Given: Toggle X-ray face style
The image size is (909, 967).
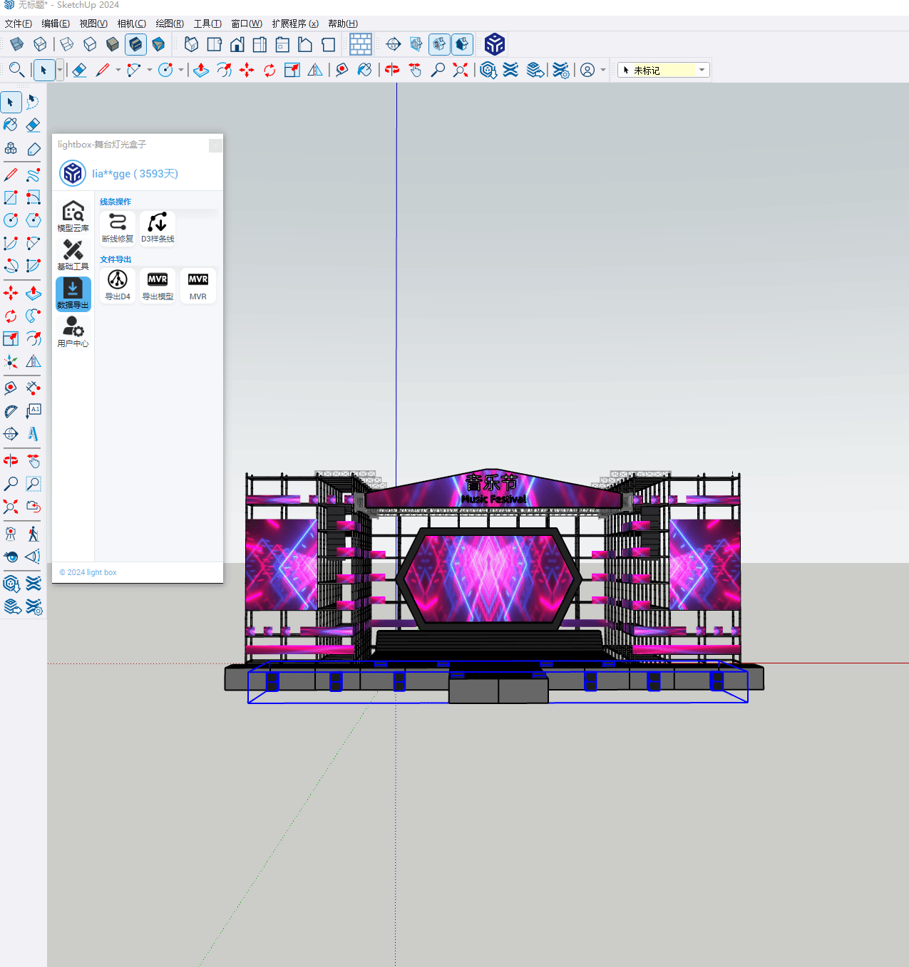Looking at the screenshot, I should (16, 45).
